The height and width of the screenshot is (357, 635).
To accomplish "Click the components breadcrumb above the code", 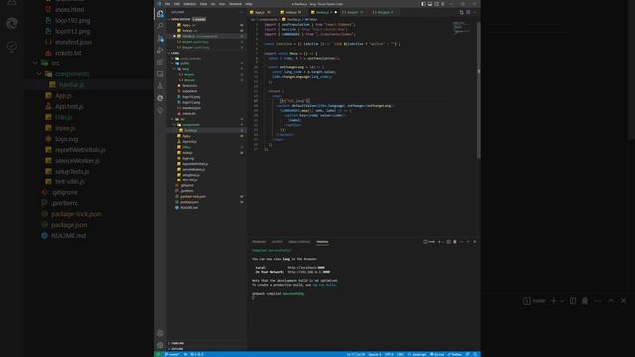I will pyautogui.click(x=268, y=19).
